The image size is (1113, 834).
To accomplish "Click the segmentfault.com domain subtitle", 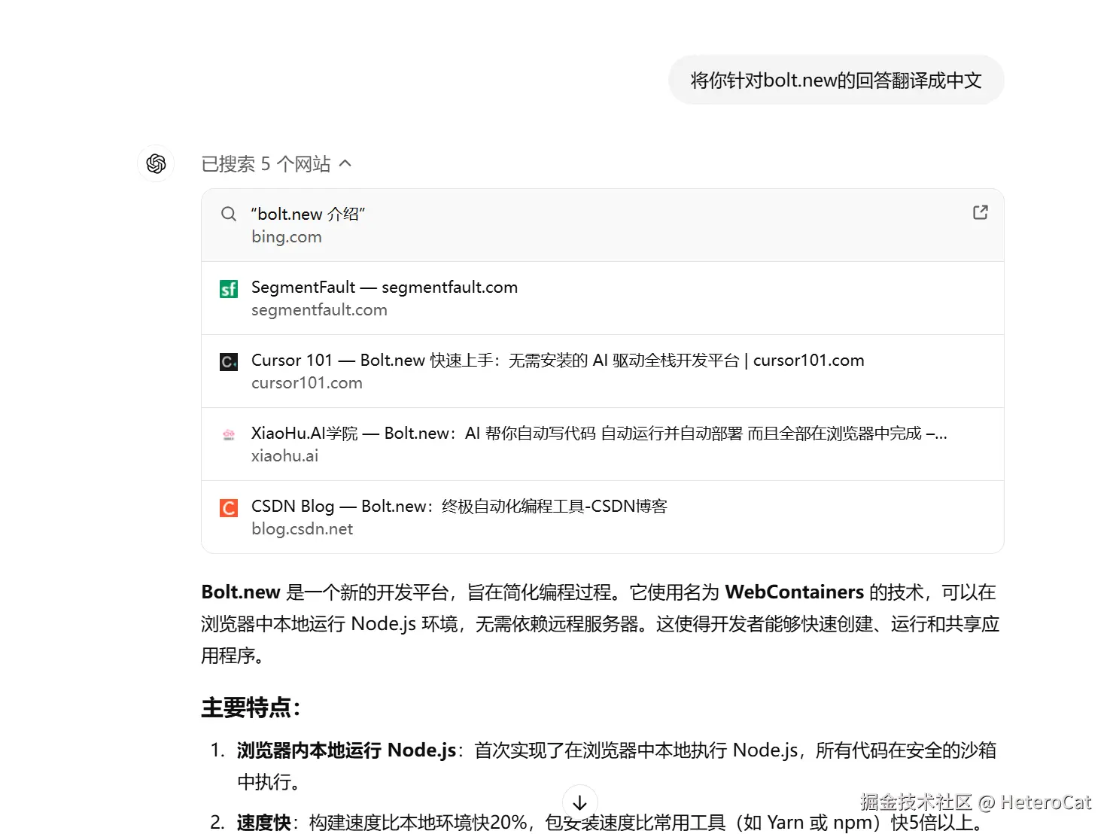I will pyautogui.click(x=319, y=309).
